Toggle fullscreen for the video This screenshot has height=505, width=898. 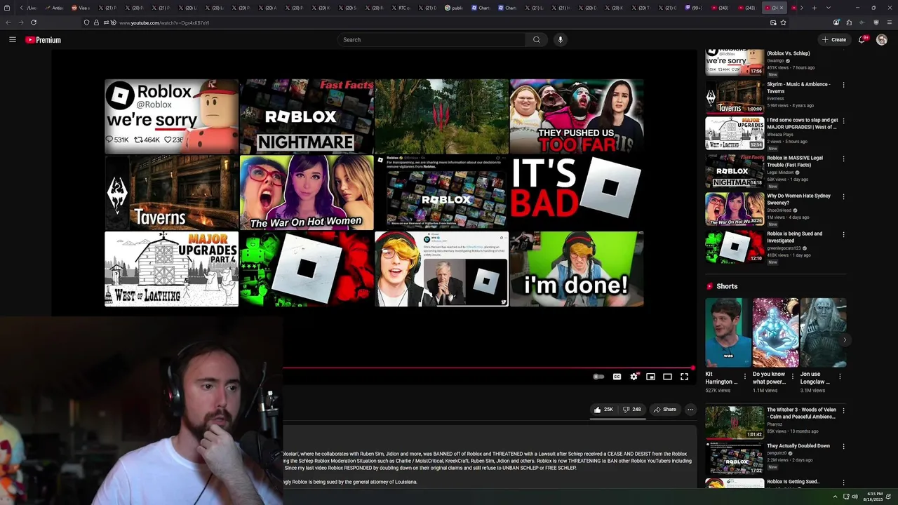click(684, 377)
